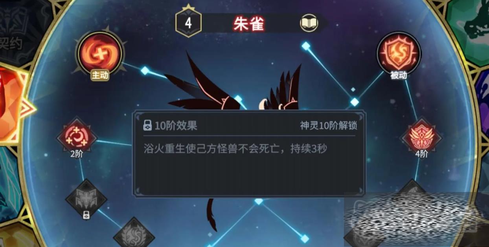The height and width of the screenshot is (247, 489).
Task: Click the star node next to 主动 skill
Action: point(145,71)
